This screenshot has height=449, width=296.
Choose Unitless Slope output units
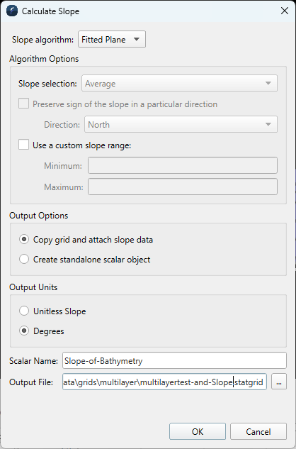click(24, 311)
